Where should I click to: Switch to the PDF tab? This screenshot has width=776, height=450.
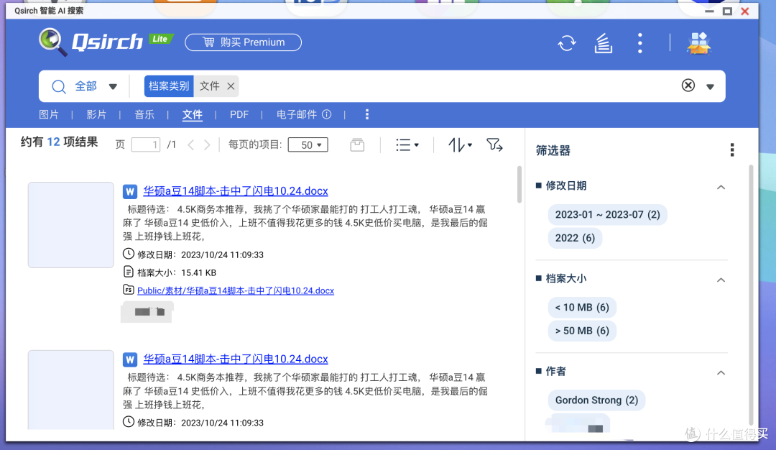[239, 114]
